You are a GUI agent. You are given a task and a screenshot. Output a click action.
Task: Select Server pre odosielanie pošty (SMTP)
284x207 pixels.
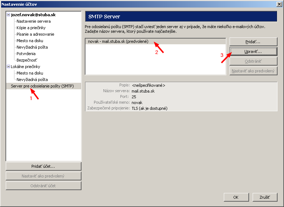(42, 86)
